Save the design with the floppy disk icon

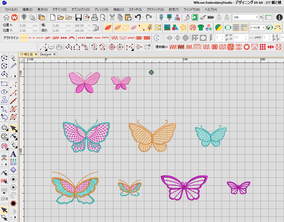[78, 17]
